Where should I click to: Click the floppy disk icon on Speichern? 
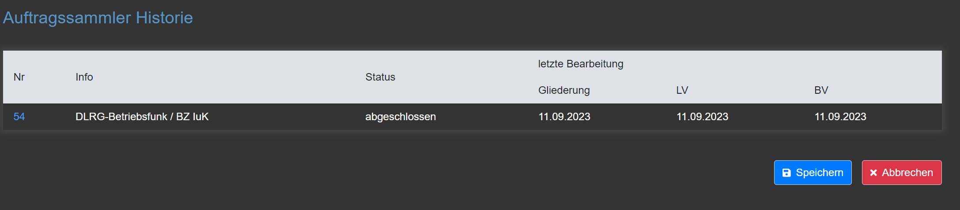pos(786,173)
